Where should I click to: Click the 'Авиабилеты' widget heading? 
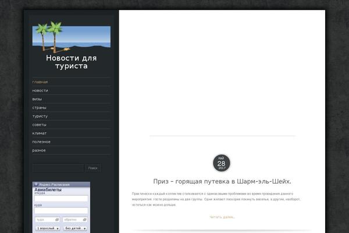pos(48,190)
